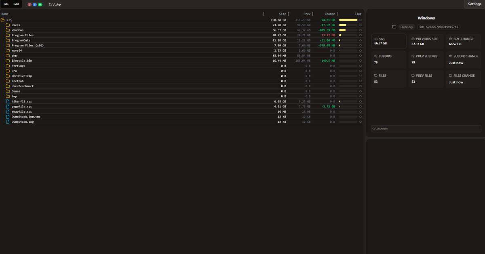Click the usage bar of Users row
This screenshot has height=254, width=485.
(348, 25)
